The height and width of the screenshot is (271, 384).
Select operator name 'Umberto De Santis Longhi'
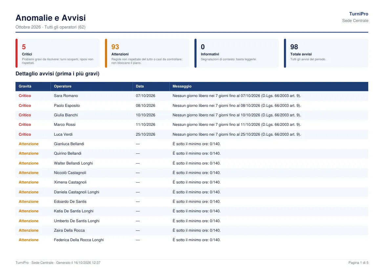tap(77, 221)
